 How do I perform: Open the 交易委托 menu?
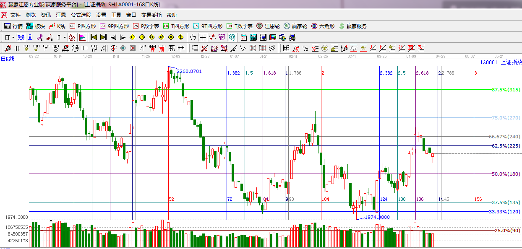tap(151, 15)
